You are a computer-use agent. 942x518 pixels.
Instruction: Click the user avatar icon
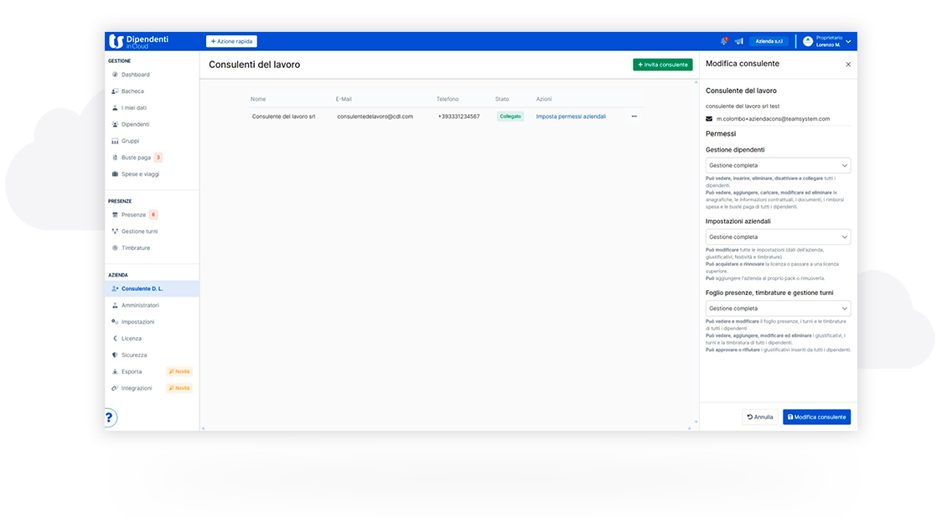pos(808,41)
